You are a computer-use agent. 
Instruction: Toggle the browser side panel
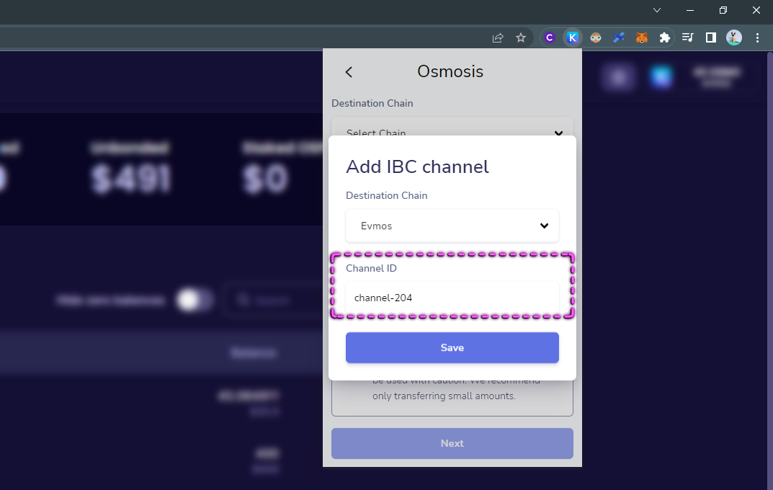point(711,37)
